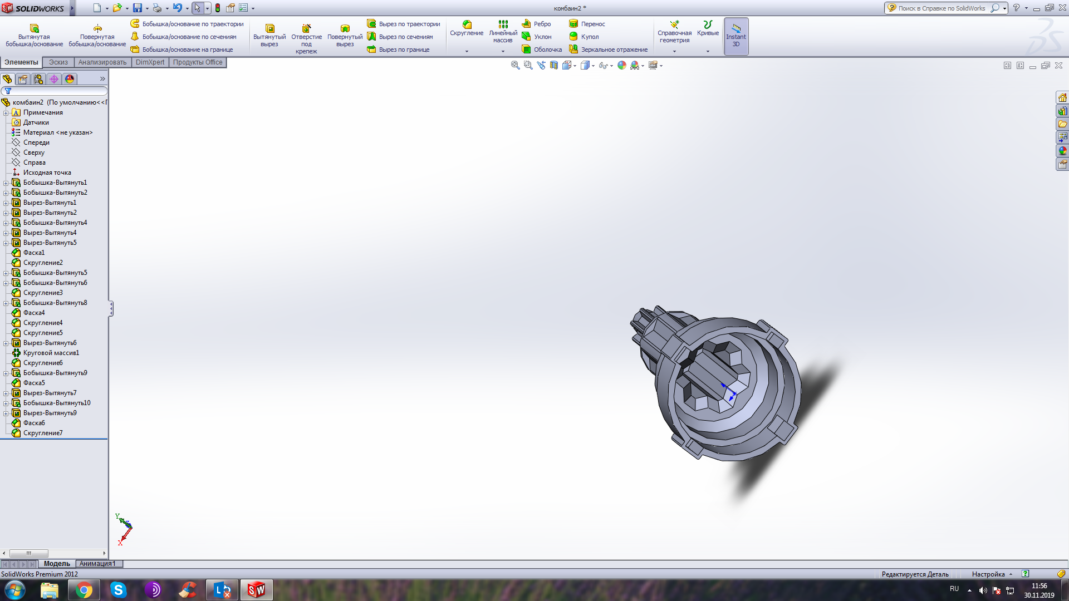Click the feature tree filter field
1069x601 pixels.
coord(55,91)
